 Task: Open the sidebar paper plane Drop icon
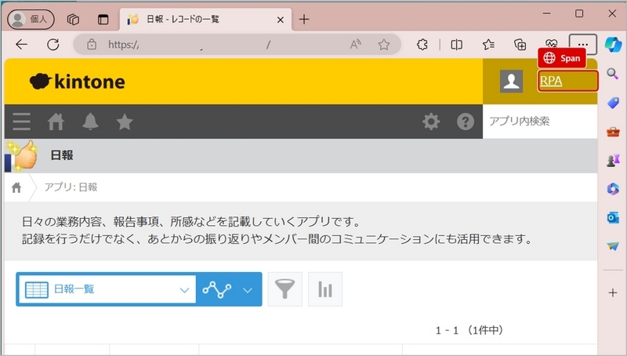click(613, 246)
